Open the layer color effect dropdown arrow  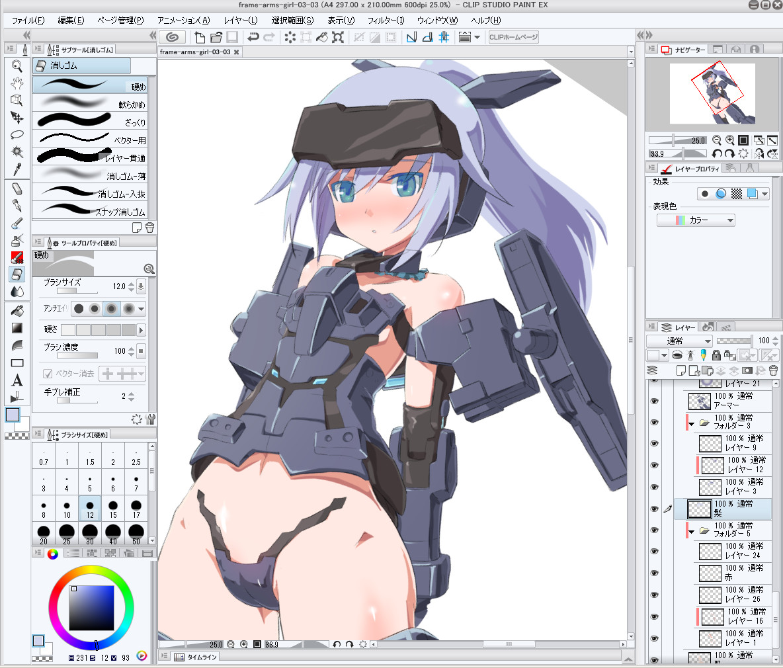pos(765,194)
